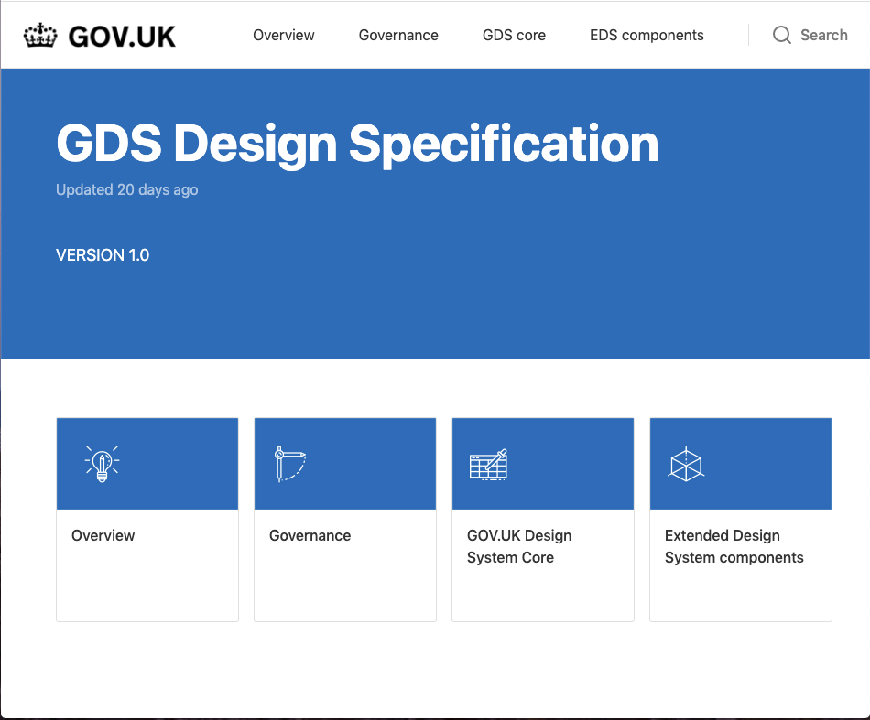Go to GDS core in top navigation
This screenshot has width=870, height=720.
click(514, 36)
